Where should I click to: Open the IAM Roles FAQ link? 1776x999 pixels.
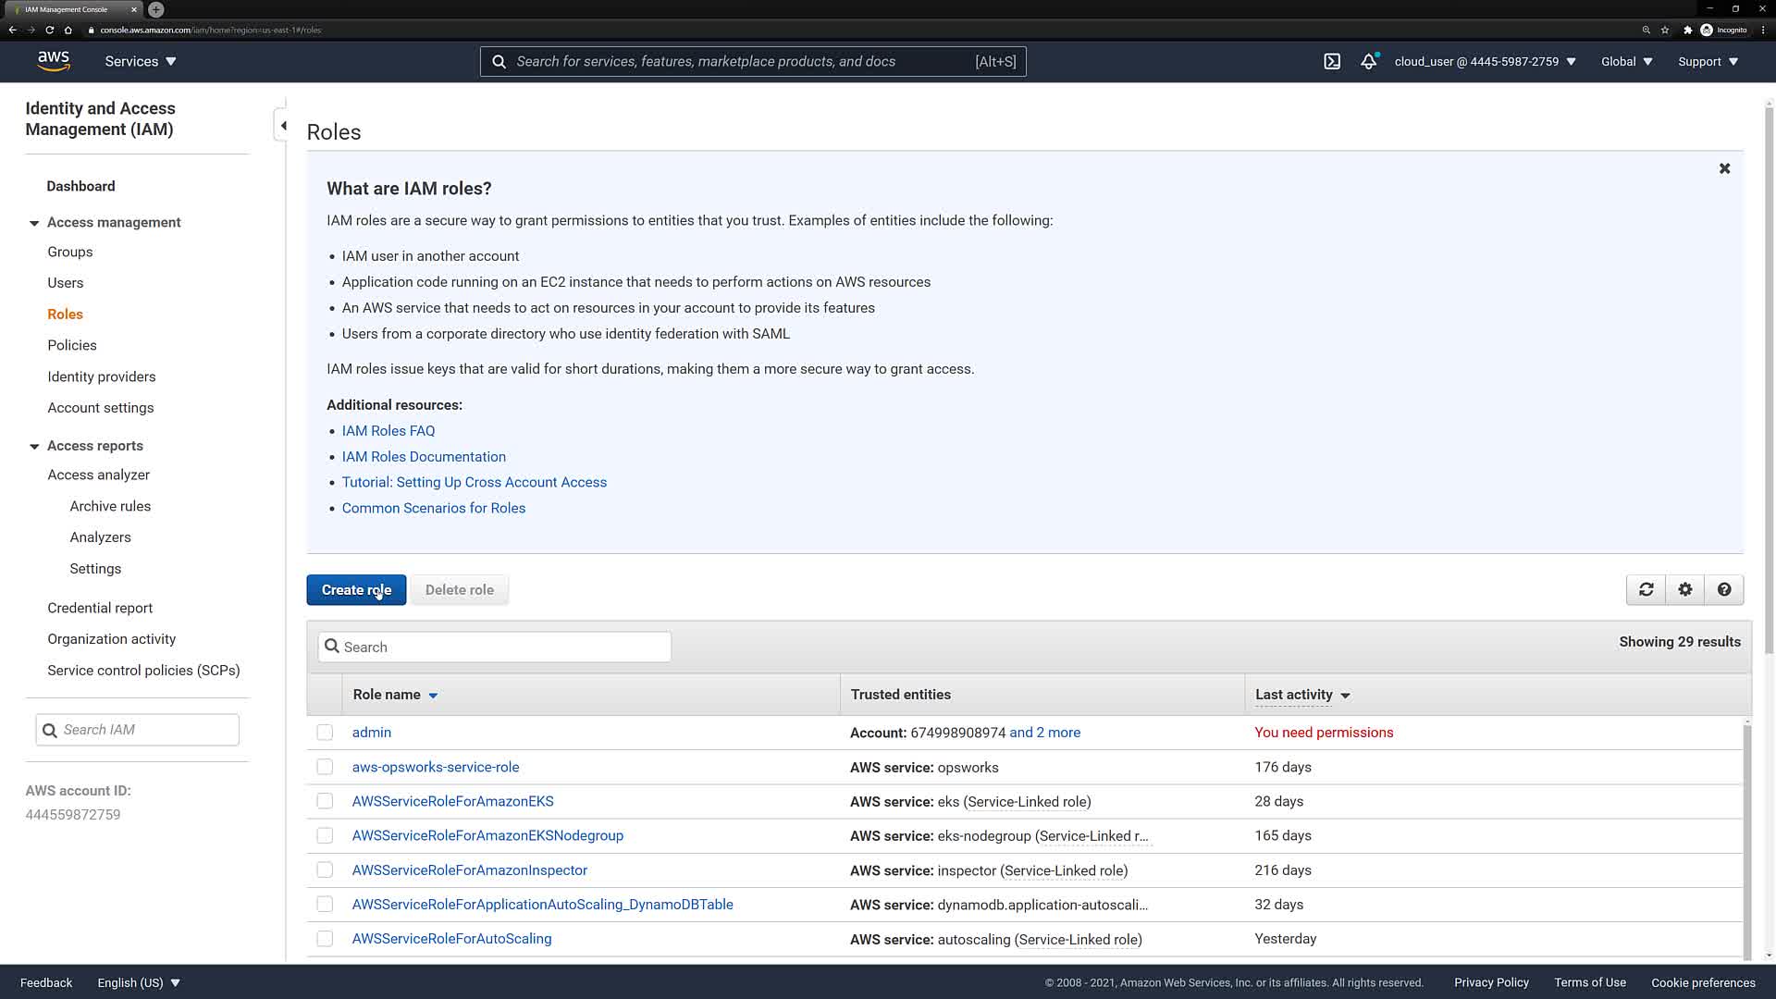click(388, 431)
